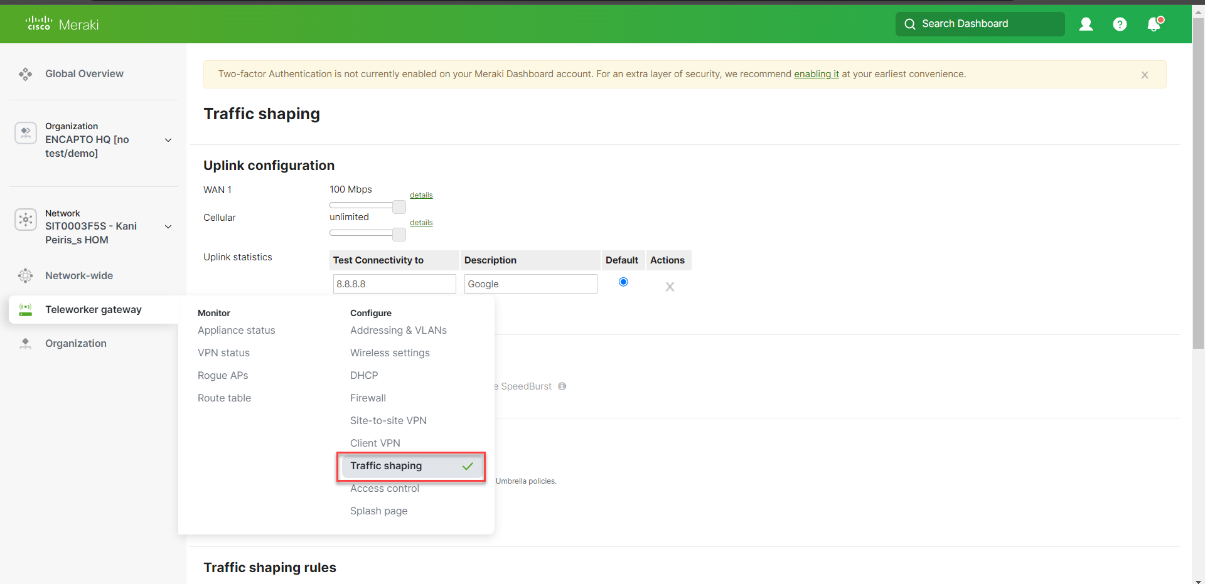Expand the Organization ENCAPTO HQ selector

click(168, 140)
